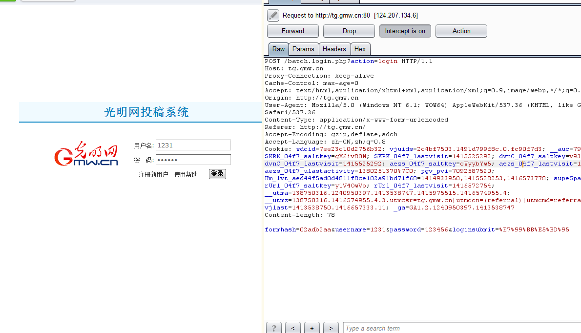Click the POST /batch.login.php request line
Image resolution: width=581 pixels, height=333 pixels.
[x=348, y=61]
